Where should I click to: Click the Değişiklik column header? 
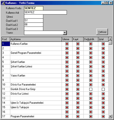click(91, 39)
